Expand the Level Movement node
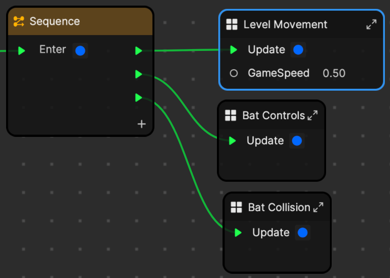The width and height of the screenshot is (390, 278). point(371,24)
